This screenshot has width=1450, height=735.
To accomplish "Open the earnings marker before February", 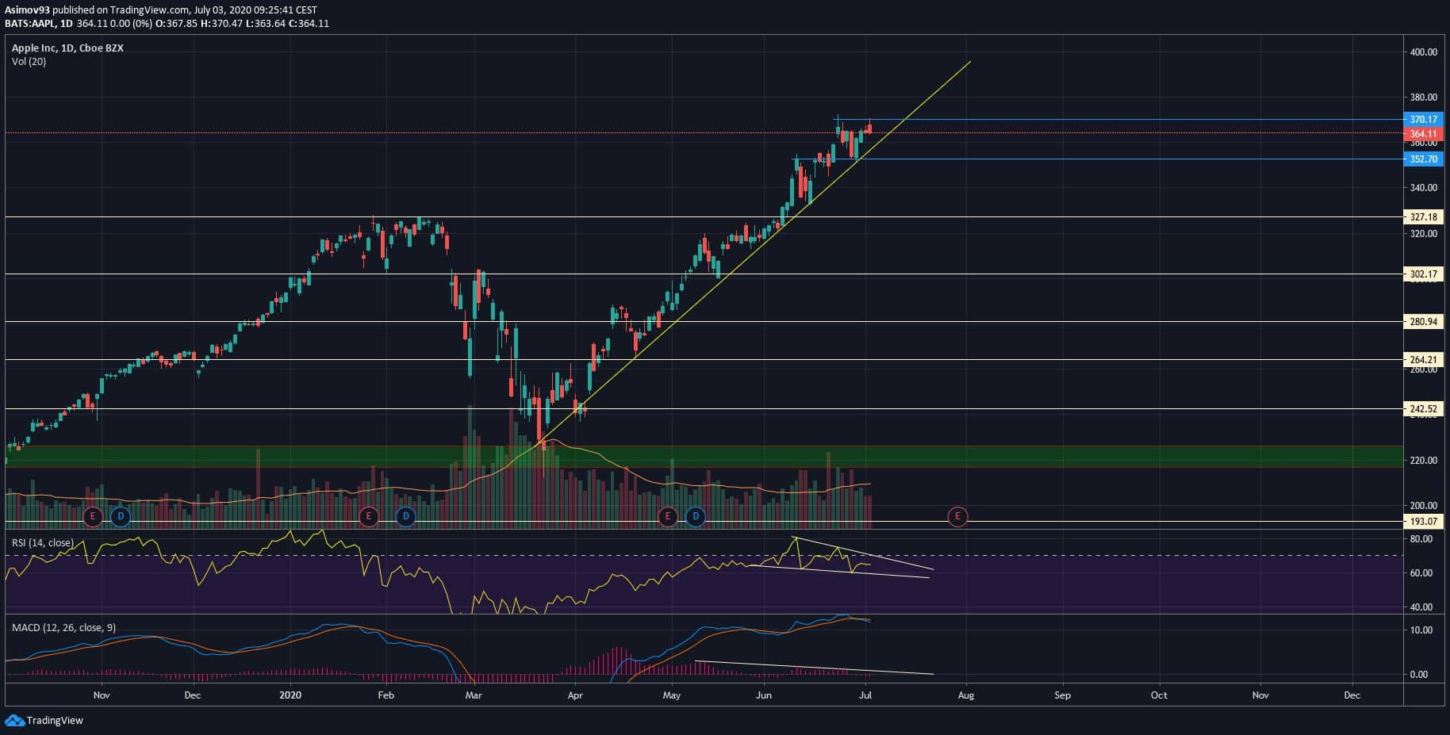I will (368, 517).
